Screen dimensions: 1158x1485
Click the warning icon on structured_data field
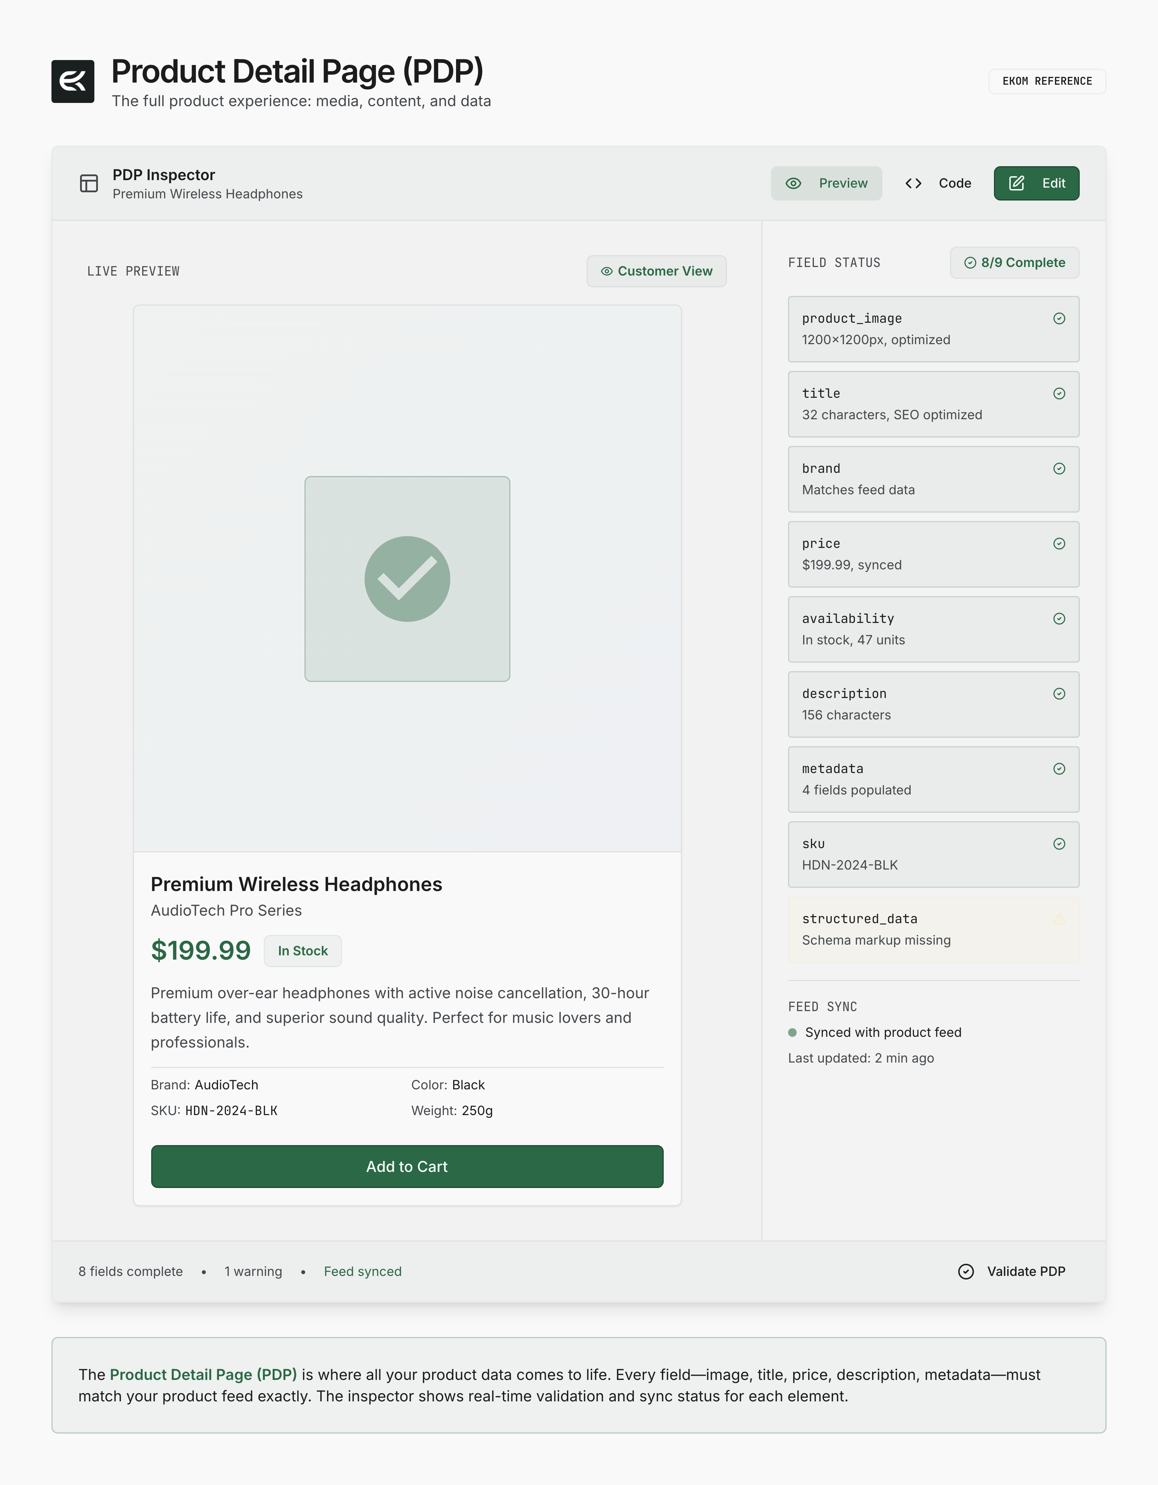(x=1059, y=919)
